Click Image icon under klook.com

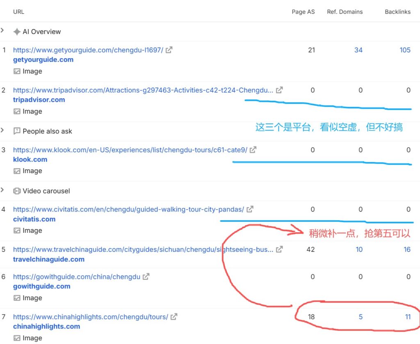[17, 171]
